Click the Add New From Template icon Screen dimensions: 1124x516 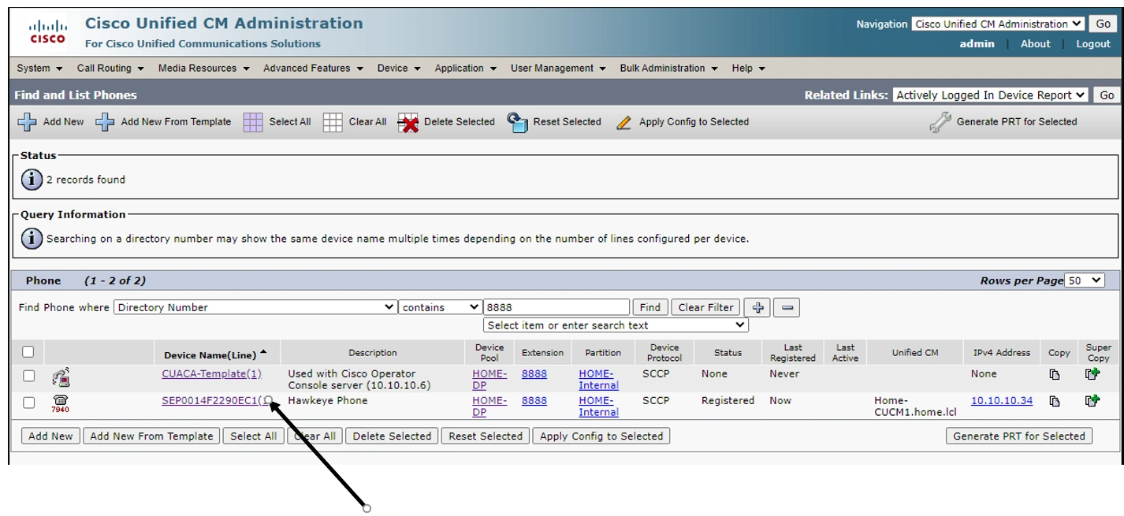coord(105,122)
